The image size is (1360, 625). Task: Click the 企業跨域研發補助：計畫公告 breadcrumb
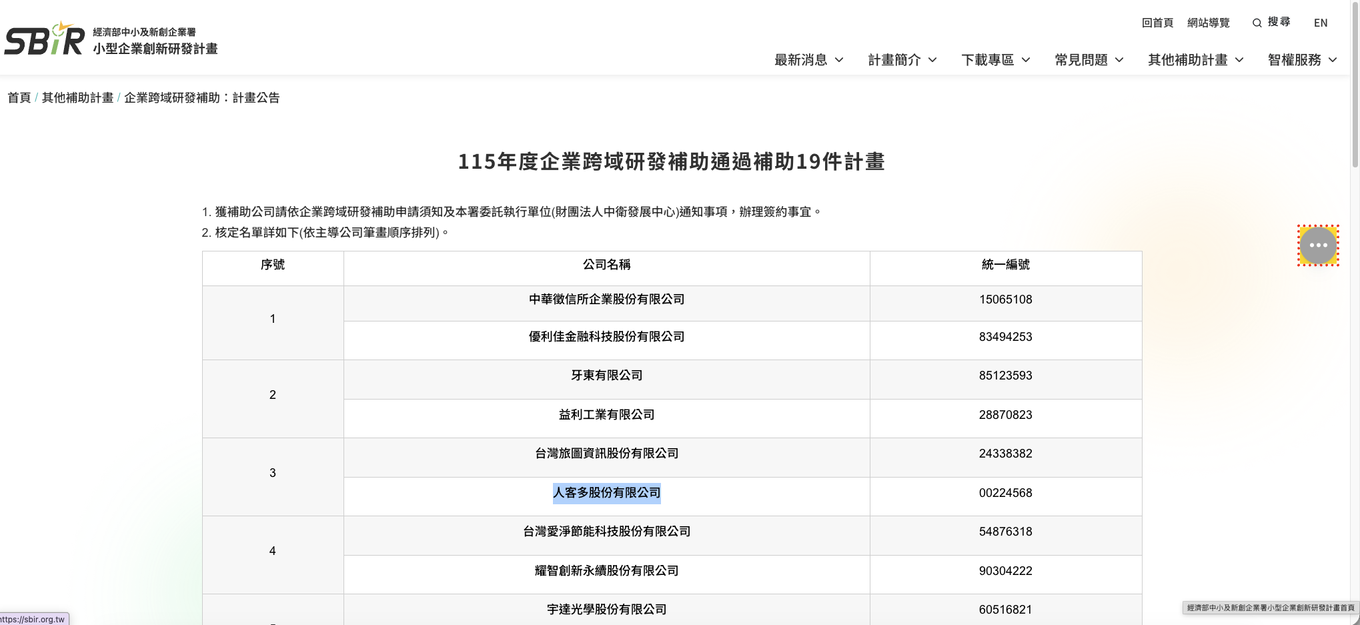[202, 97]
